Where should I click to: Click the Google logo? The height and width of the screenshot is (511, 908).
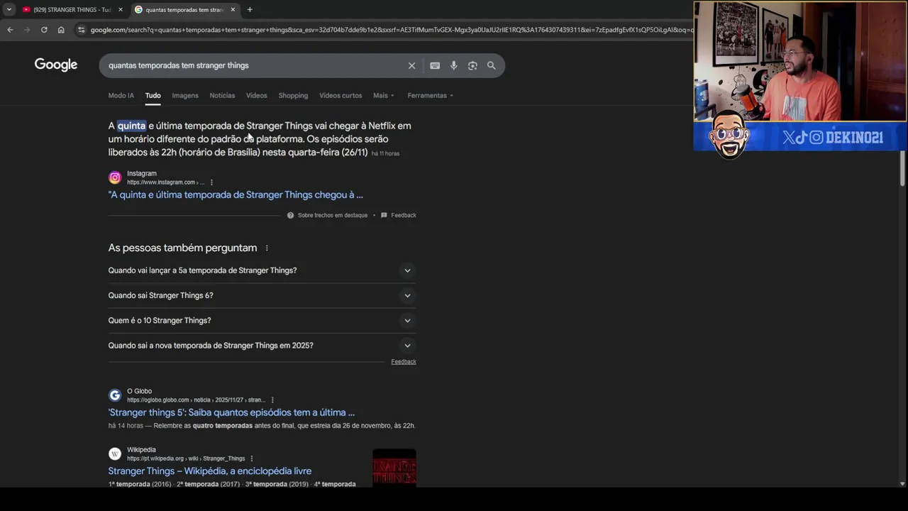56,65
